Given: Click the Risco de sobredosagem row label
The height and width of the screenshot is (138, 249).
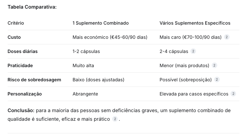Looking at the screenshot, I should click(x=34, y=80).
